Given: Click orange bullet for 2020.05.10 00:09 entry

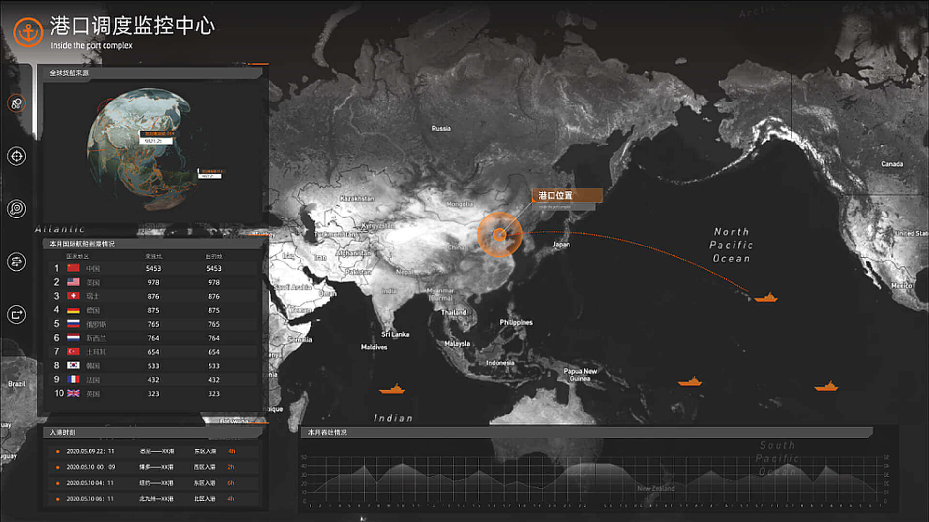Looking at the screenshot, I should [58, 467].
